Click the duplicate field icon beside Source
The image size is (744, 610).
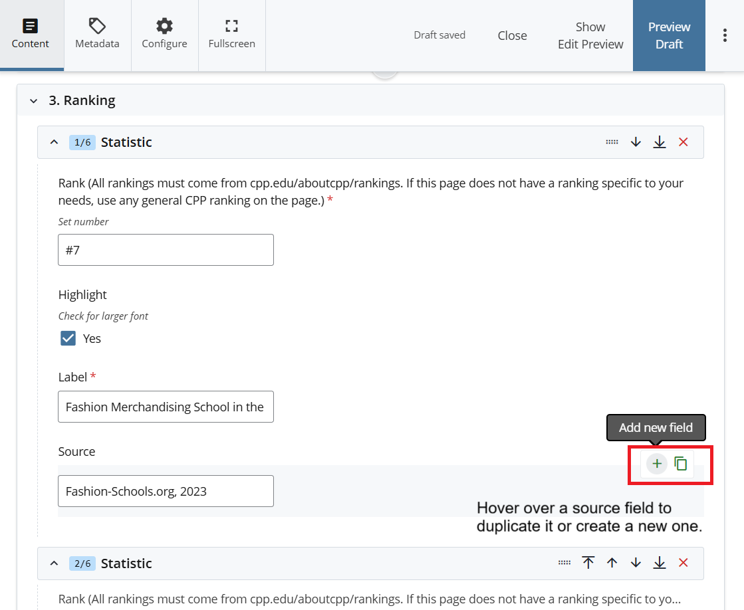680,464
